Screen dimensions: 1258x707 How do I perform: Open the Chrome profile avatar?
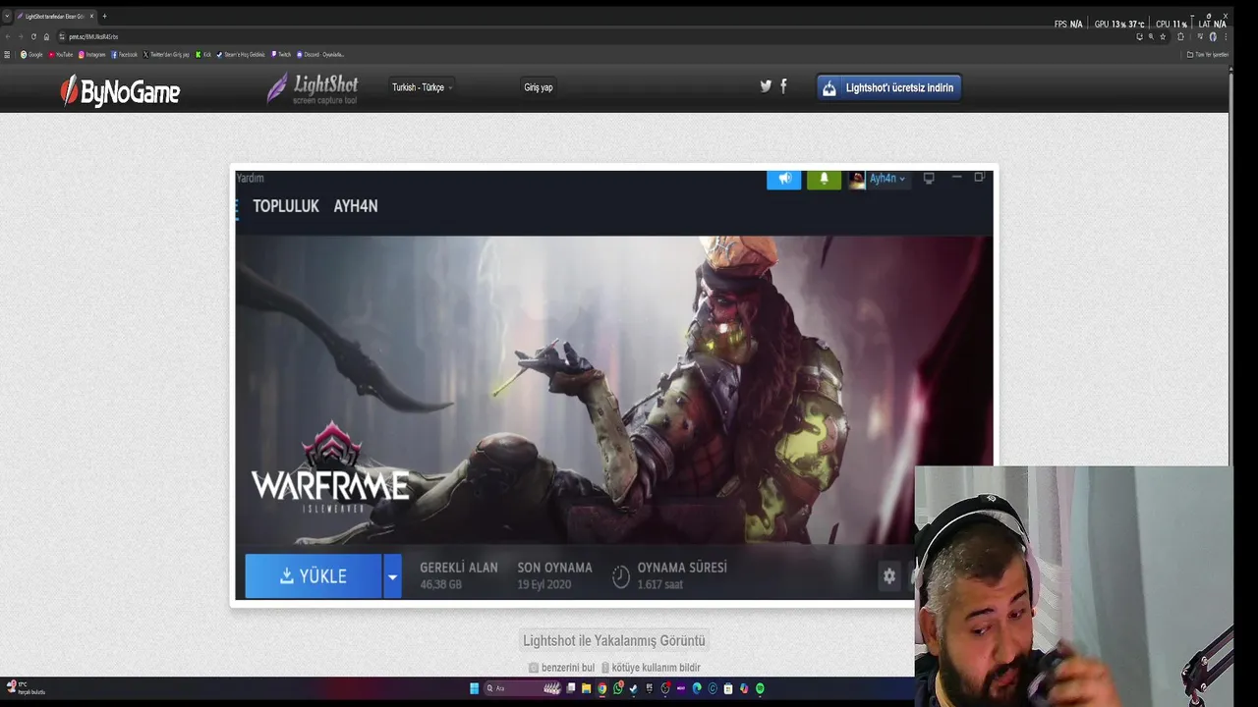pyautogui.click(x=1213, y=36)
